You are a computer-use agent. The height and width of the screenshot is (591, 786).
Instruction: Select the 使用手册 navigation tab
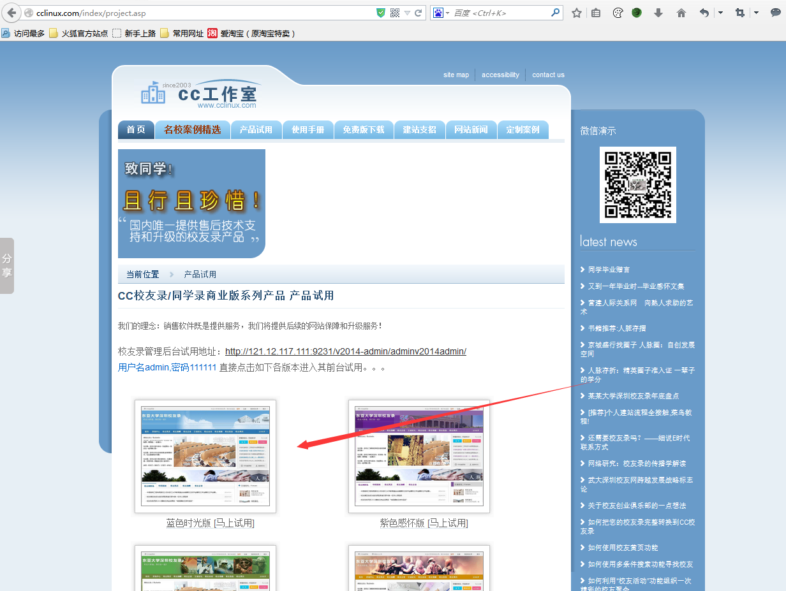click(308, 129)
